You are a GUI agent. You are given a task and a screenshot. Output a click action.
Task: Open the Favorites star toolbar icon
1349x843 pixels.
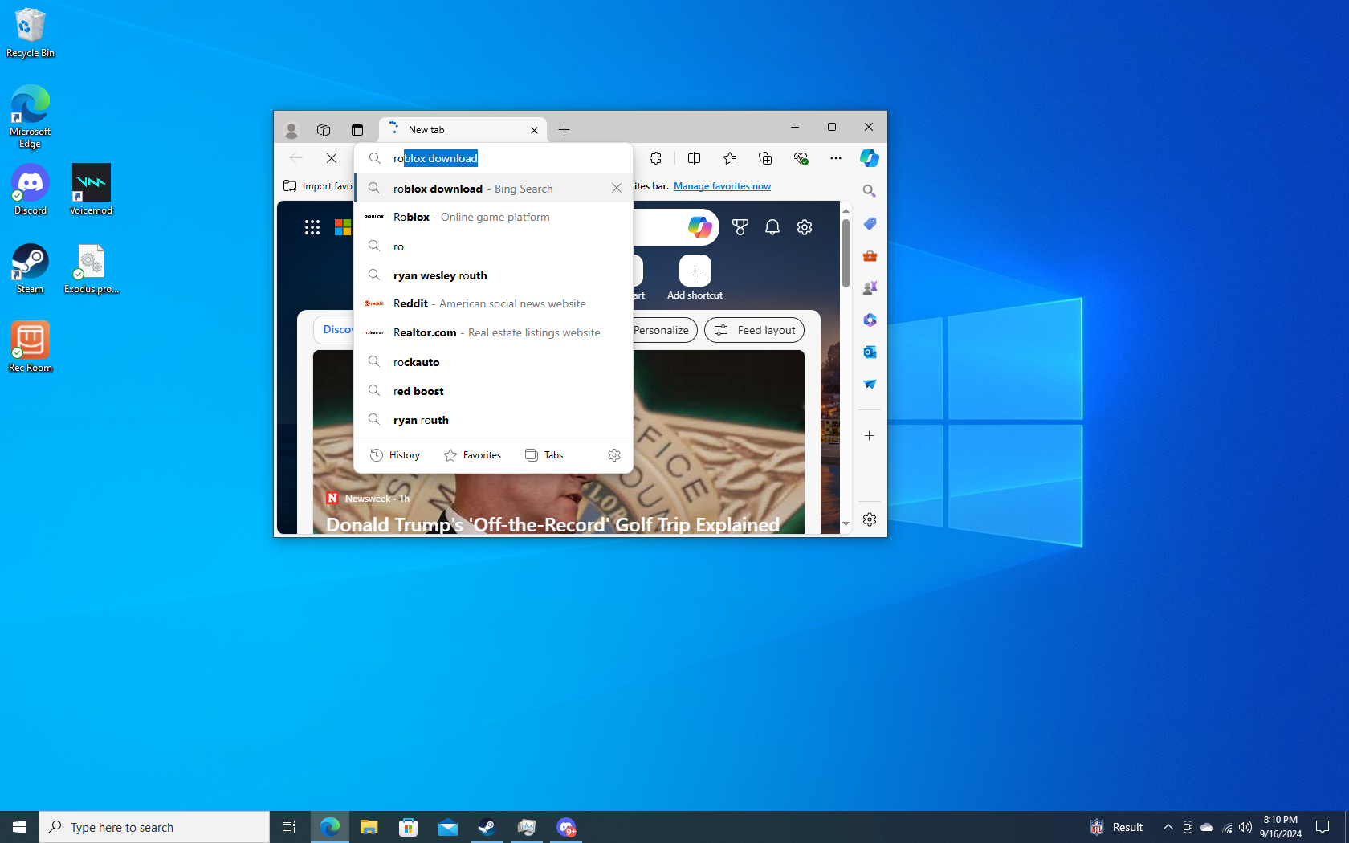(729, 158)
